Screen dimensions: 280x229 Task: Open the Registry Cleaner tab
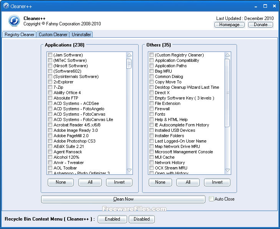(19, 35)
